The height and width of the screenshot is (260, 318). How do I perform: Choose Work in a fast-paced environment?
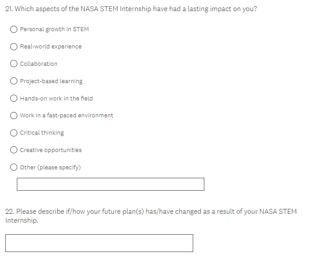pos(14,116)
